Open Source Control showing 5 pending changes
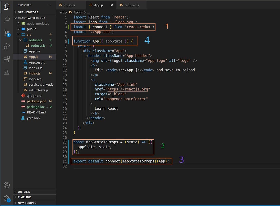The height and width of the screenshot is (206, 280). click(6, 33)
